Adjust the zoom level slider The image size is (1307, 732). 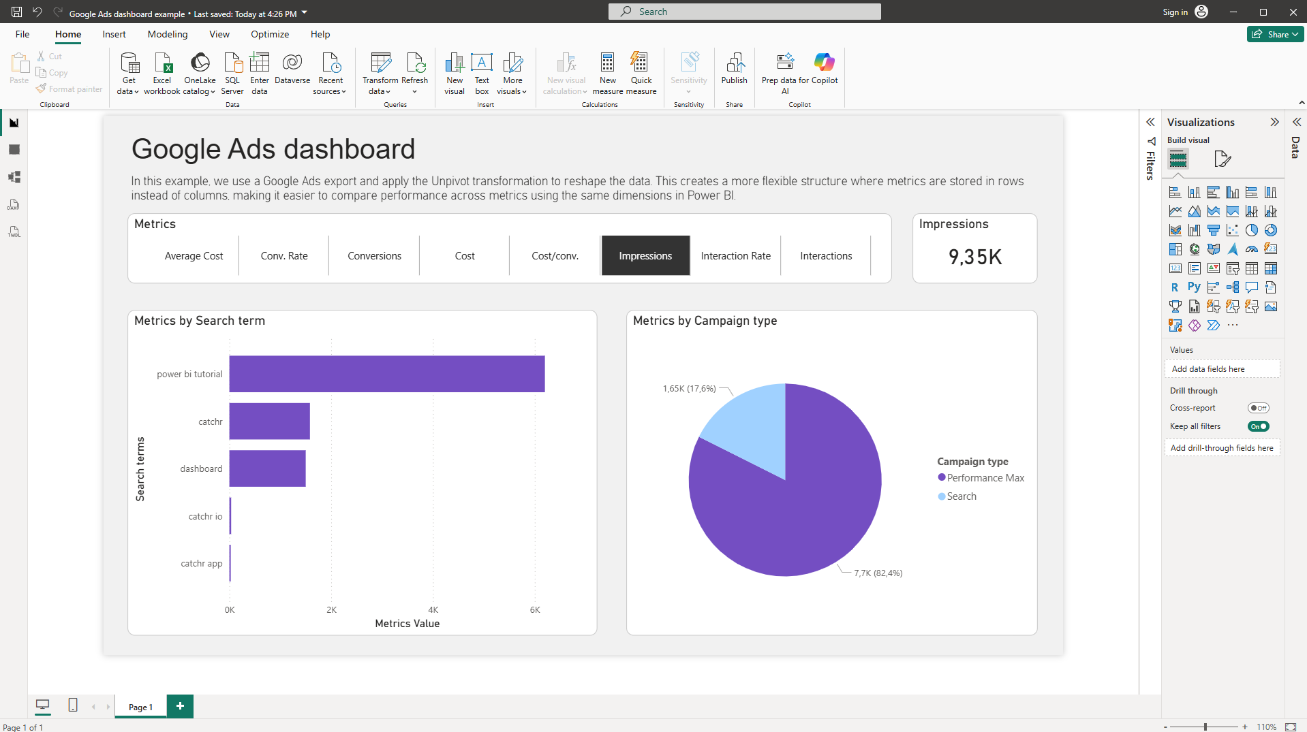1205,726
